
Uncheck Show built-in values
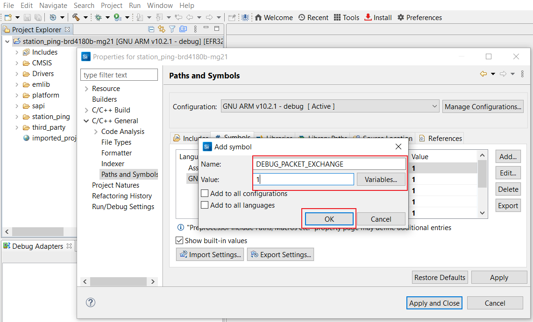[x=179, y=240]
